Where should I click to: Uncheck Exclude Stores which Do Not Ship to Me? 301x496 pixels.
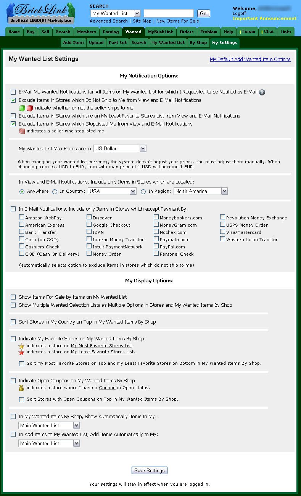(x=13, y=100)
